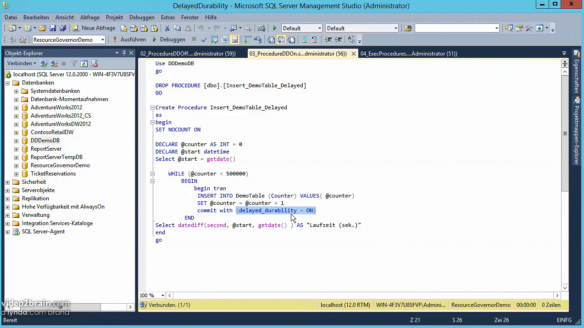
Task: Open the ResourceGovernorDemo database dropdown
Action: [x=102, y=40]
